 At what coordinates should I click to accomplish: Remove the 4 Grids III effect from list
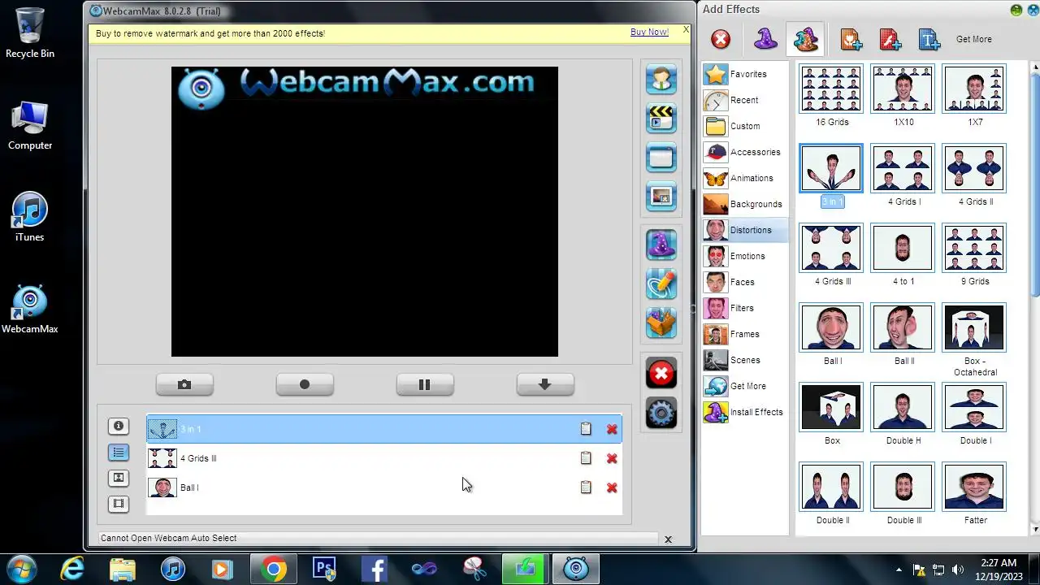tap(612, 458)
